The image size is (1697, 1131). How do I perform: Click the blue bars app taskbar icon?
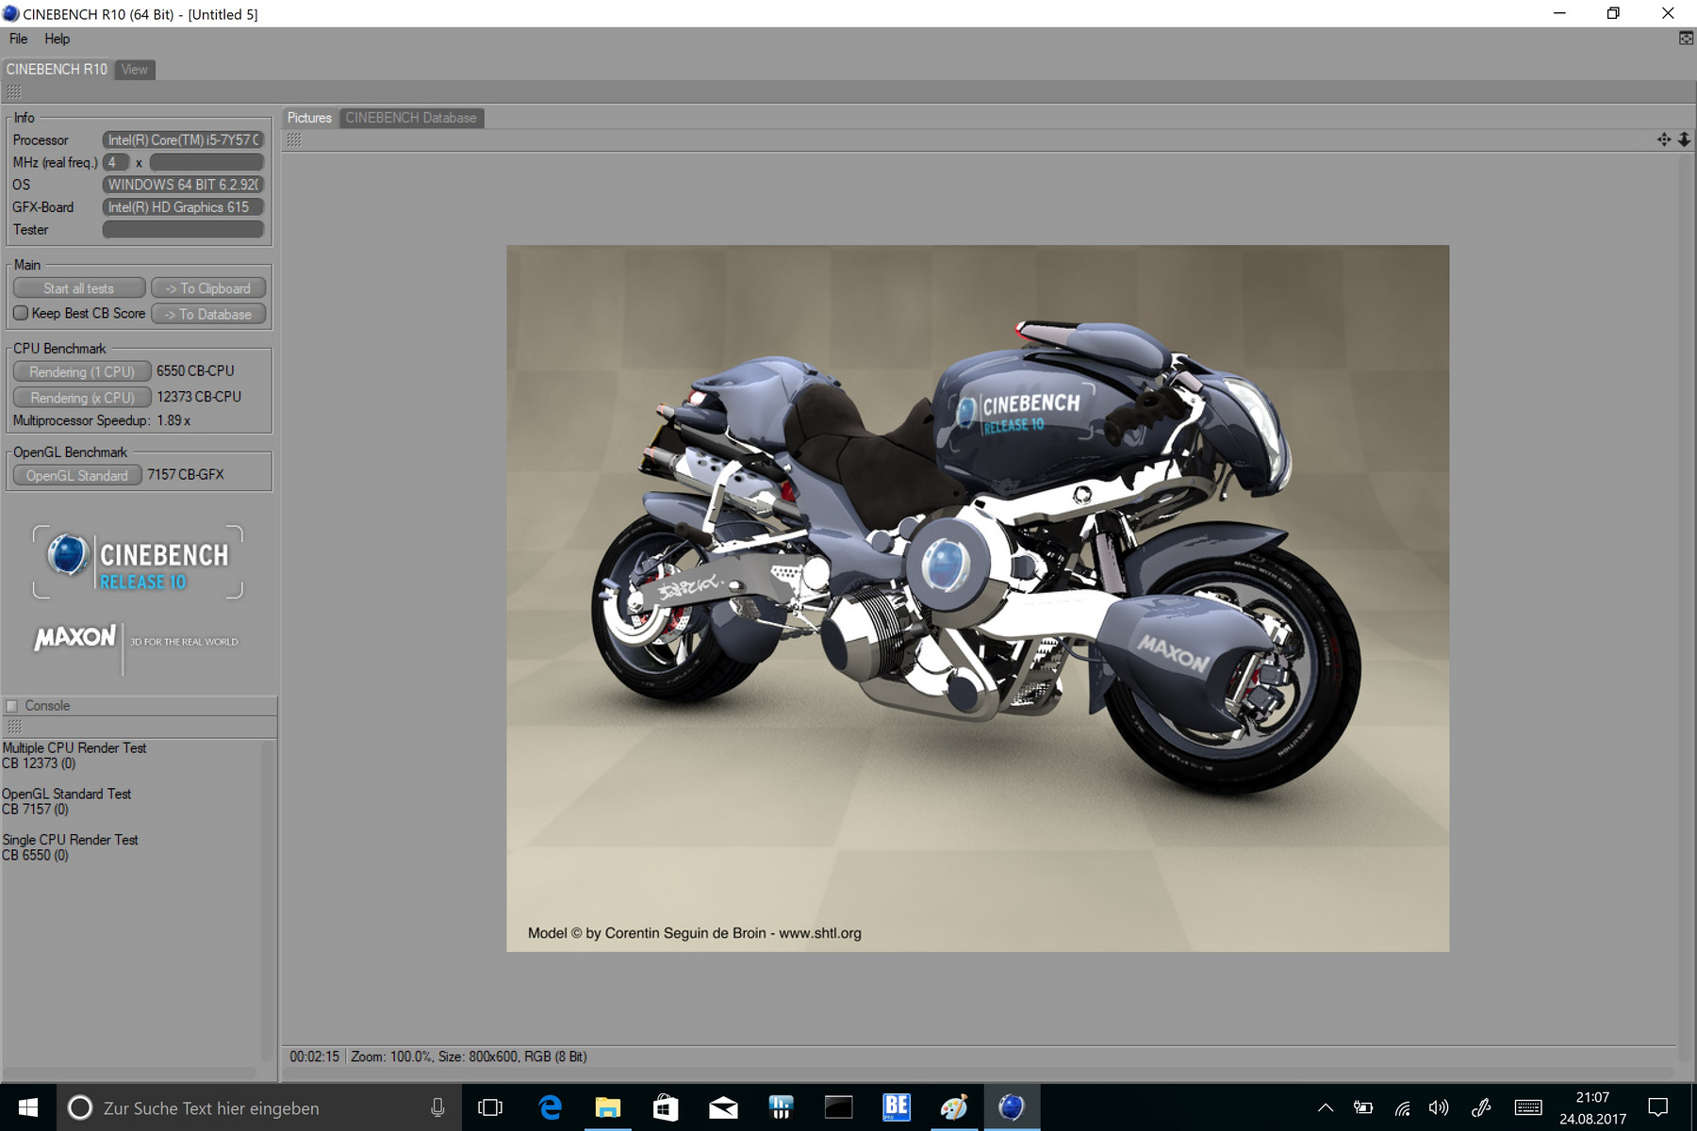(x=781, y=1107)
